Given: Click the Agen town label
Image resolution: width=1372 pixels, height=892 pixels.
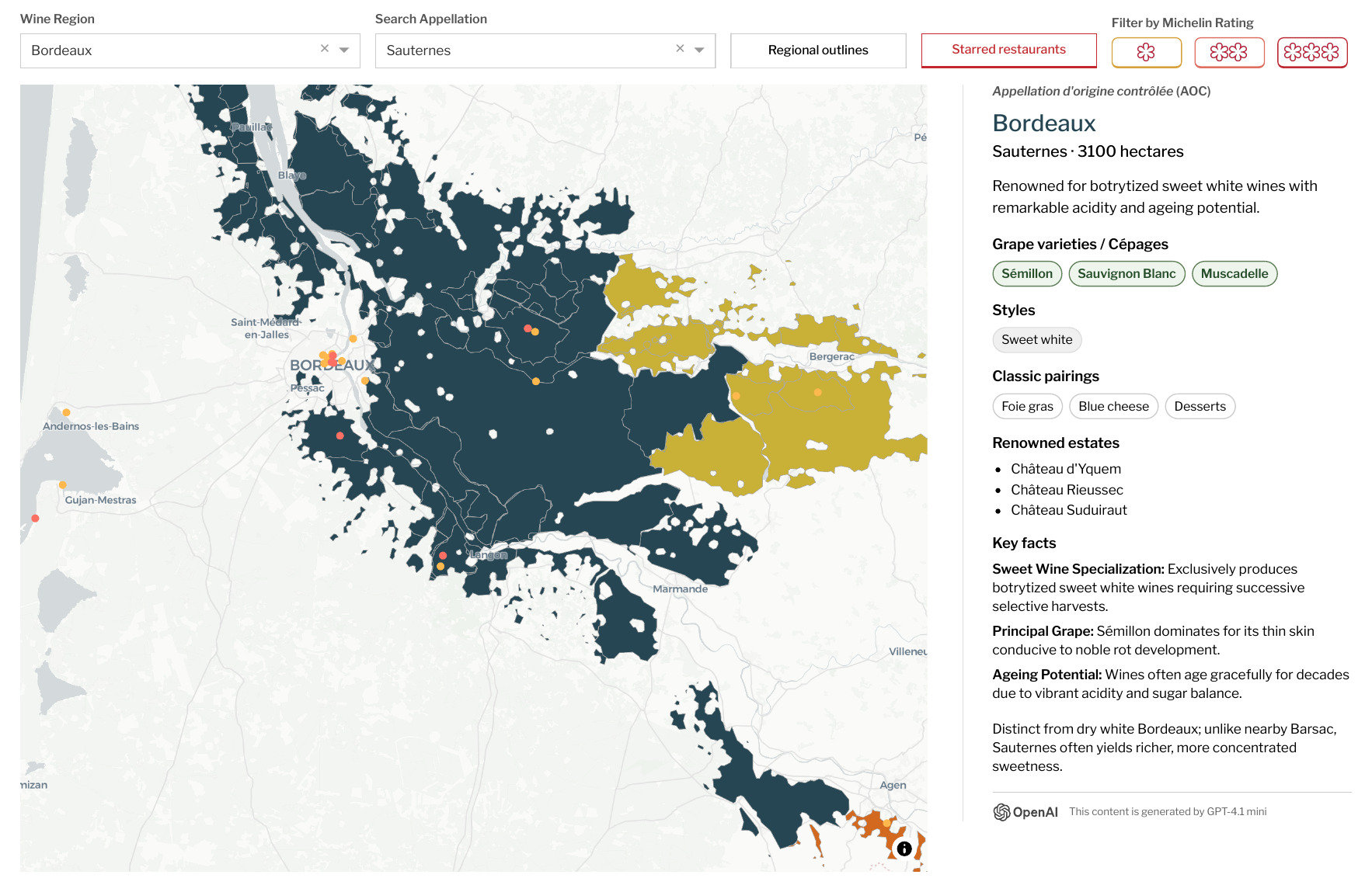Looking at the screenshot, I should 893,785.
